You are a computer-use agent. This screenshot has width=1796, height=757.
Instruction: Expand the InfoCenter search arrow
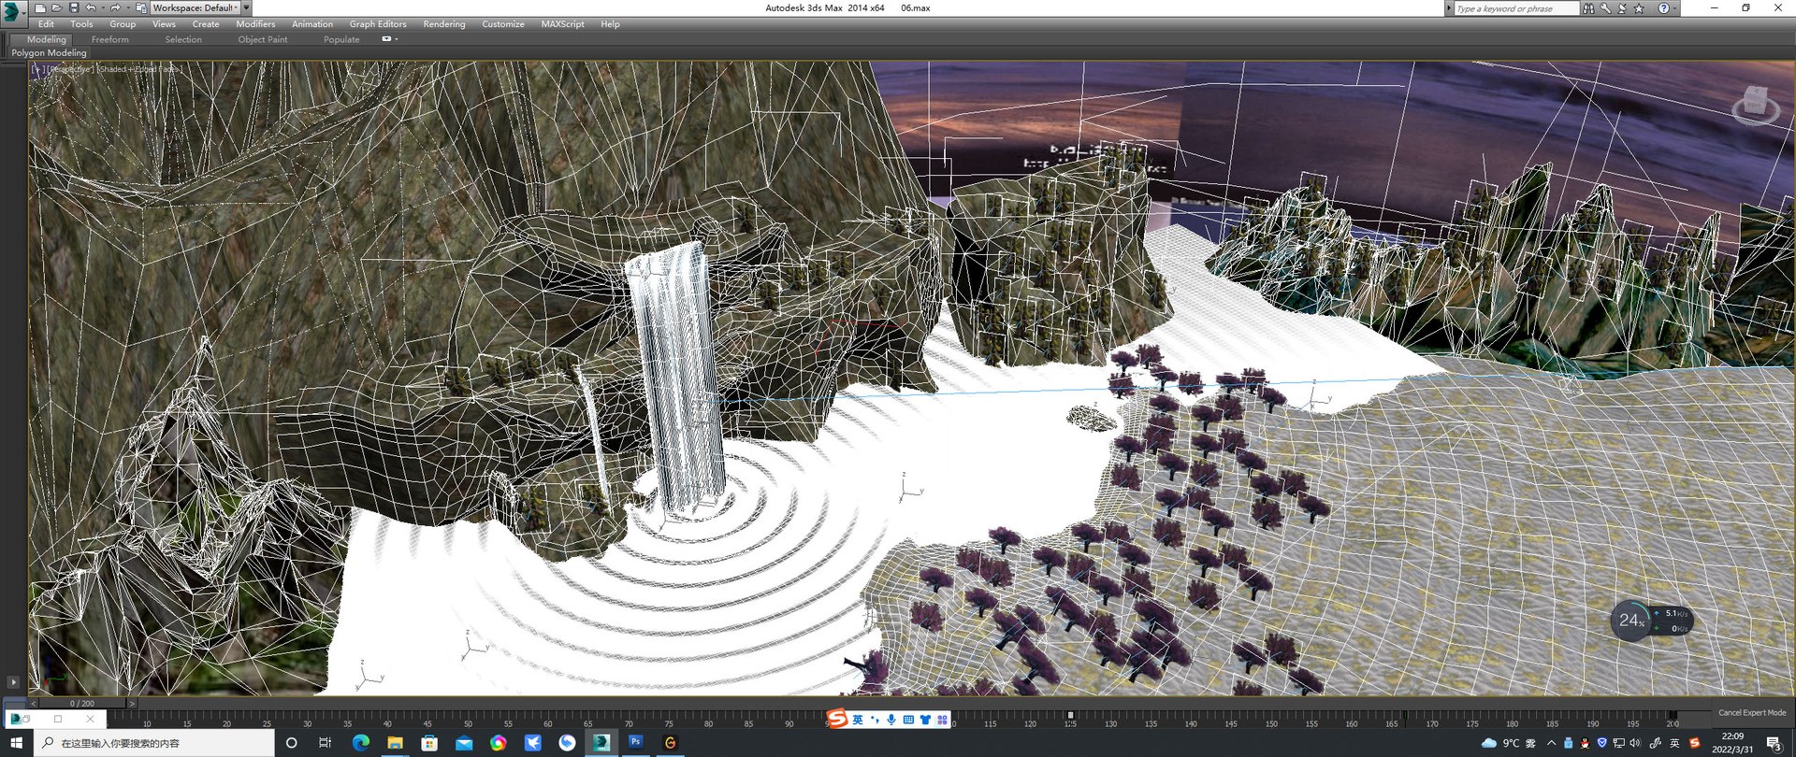pyautogui.click(x=1449, y=8)
